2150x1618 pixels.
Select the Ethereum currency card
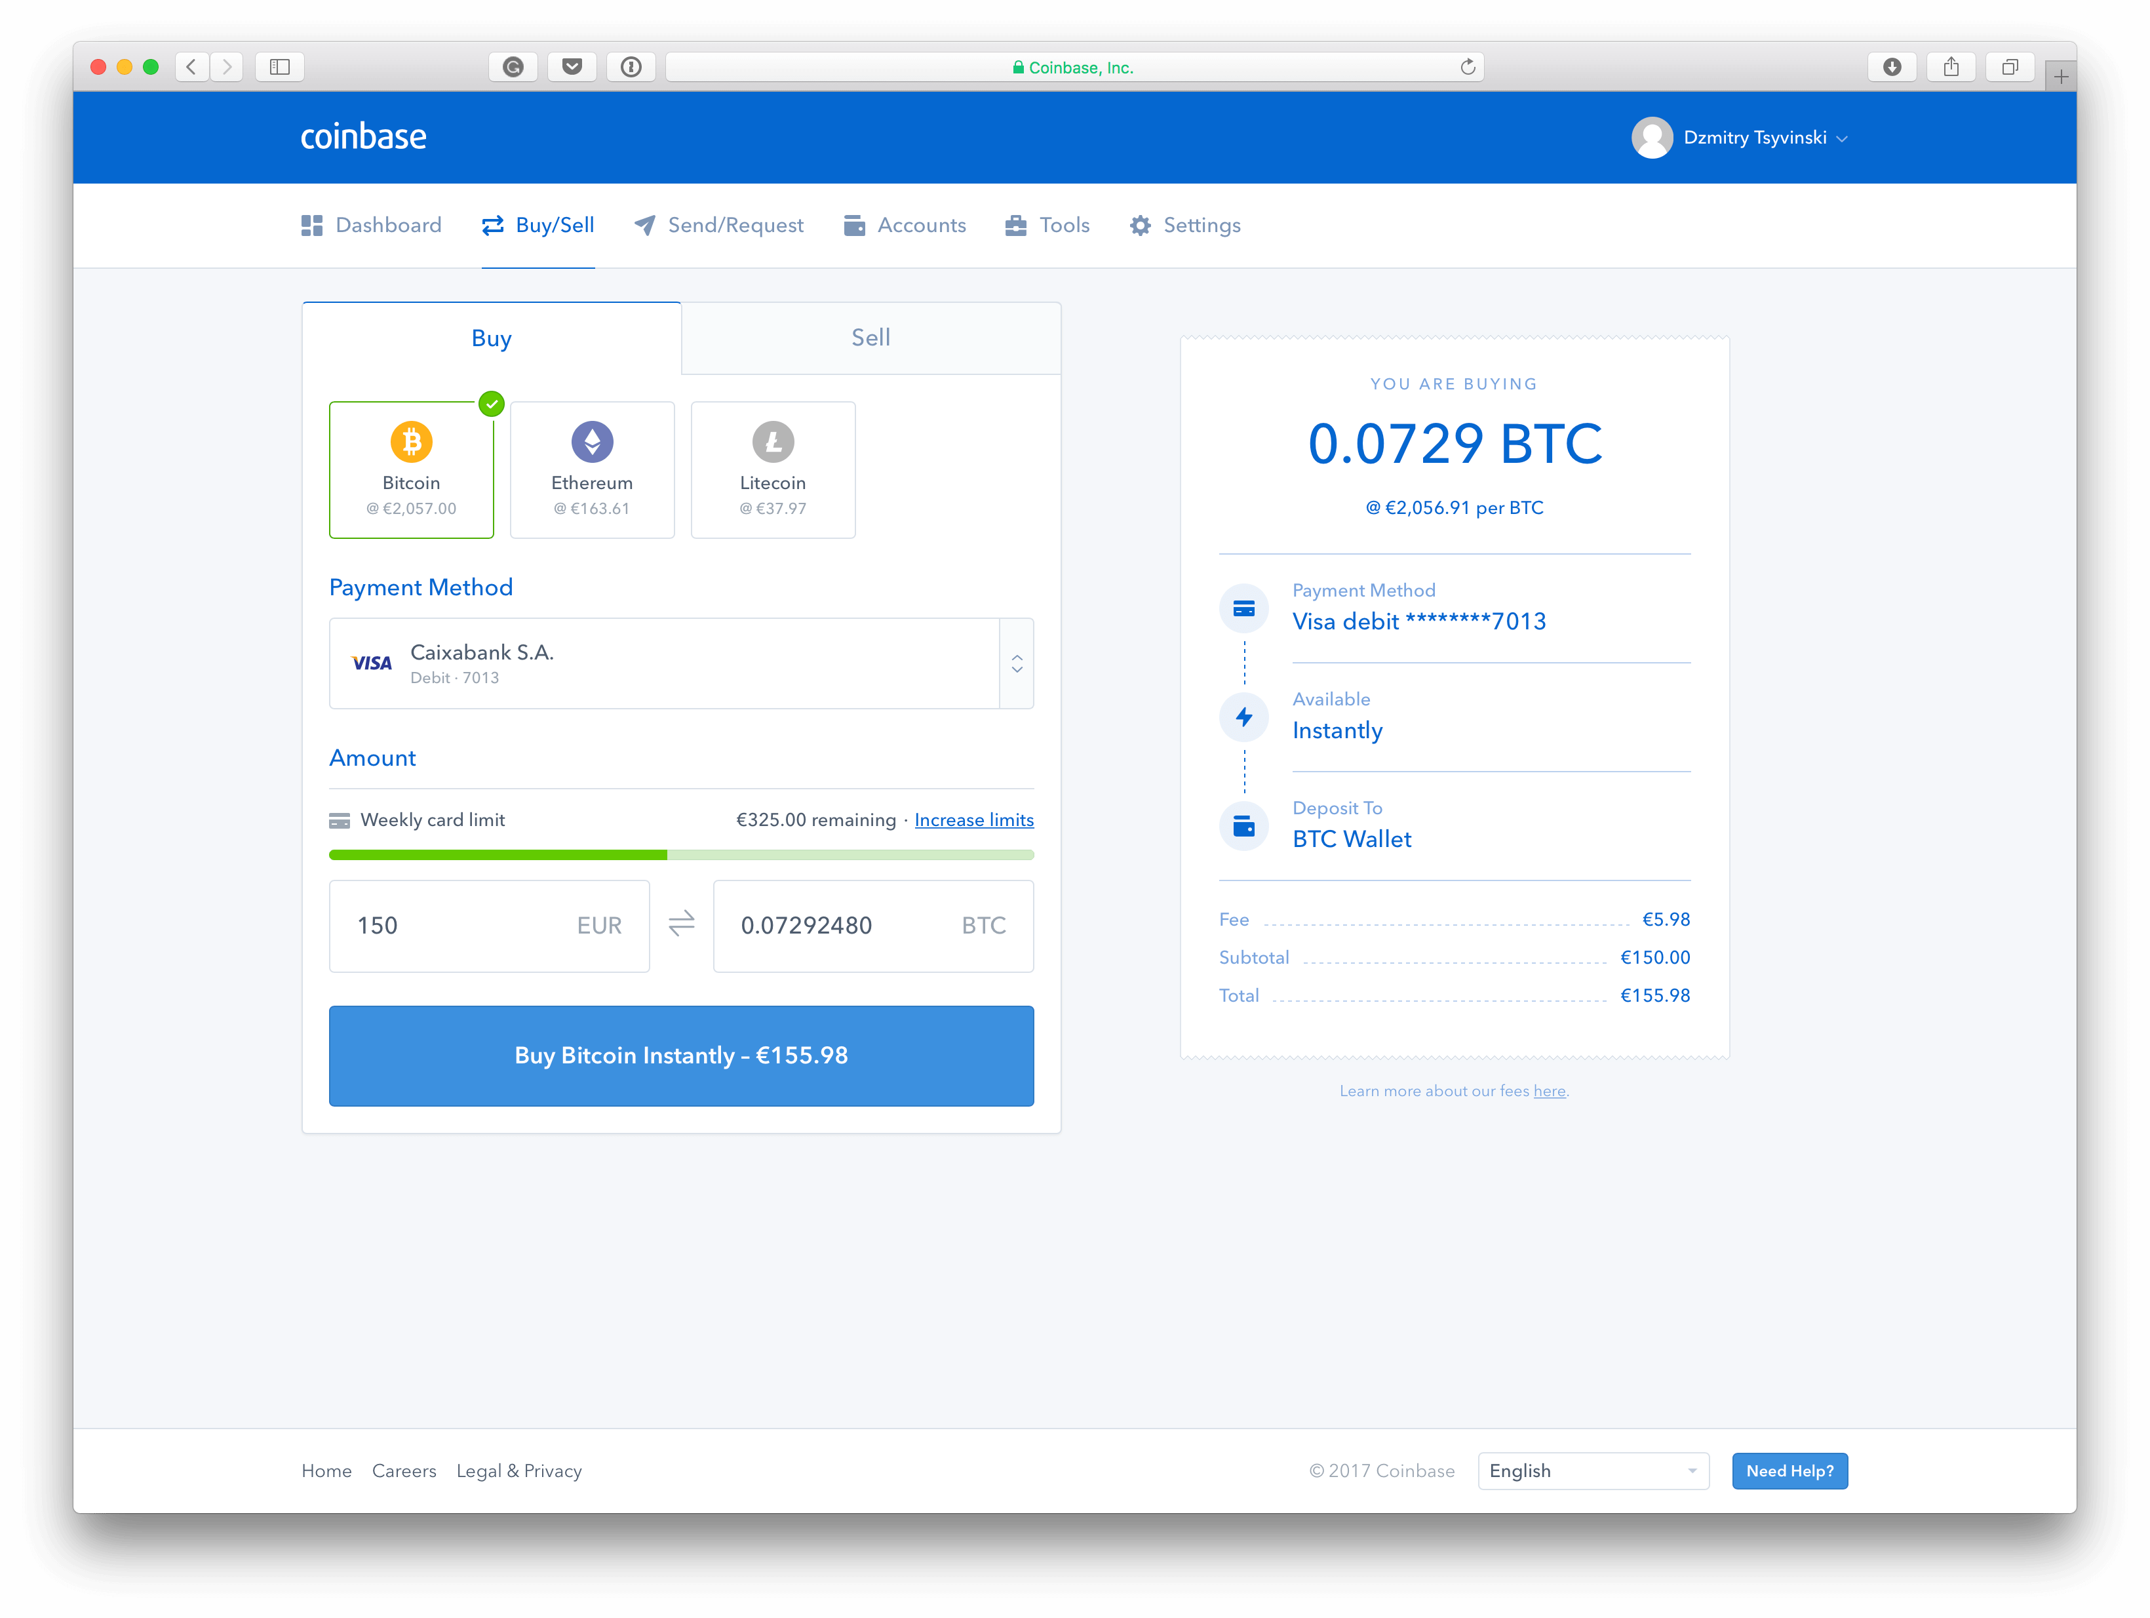click(592, 469)
